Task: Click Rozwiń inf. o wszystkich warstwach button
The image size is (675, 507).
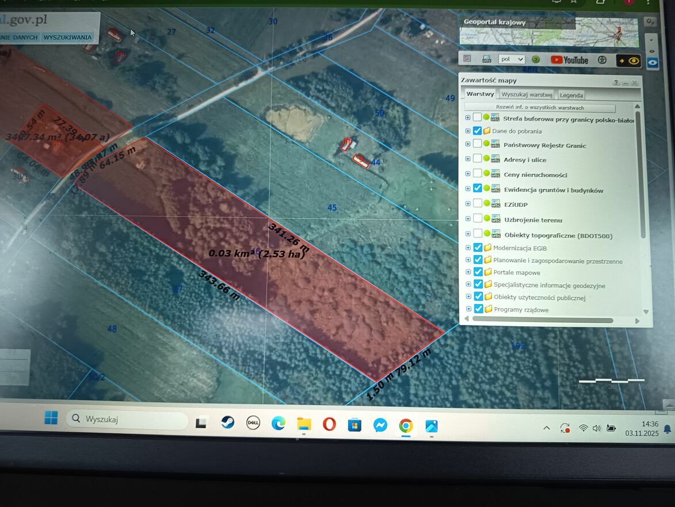Action: point(540,108)
